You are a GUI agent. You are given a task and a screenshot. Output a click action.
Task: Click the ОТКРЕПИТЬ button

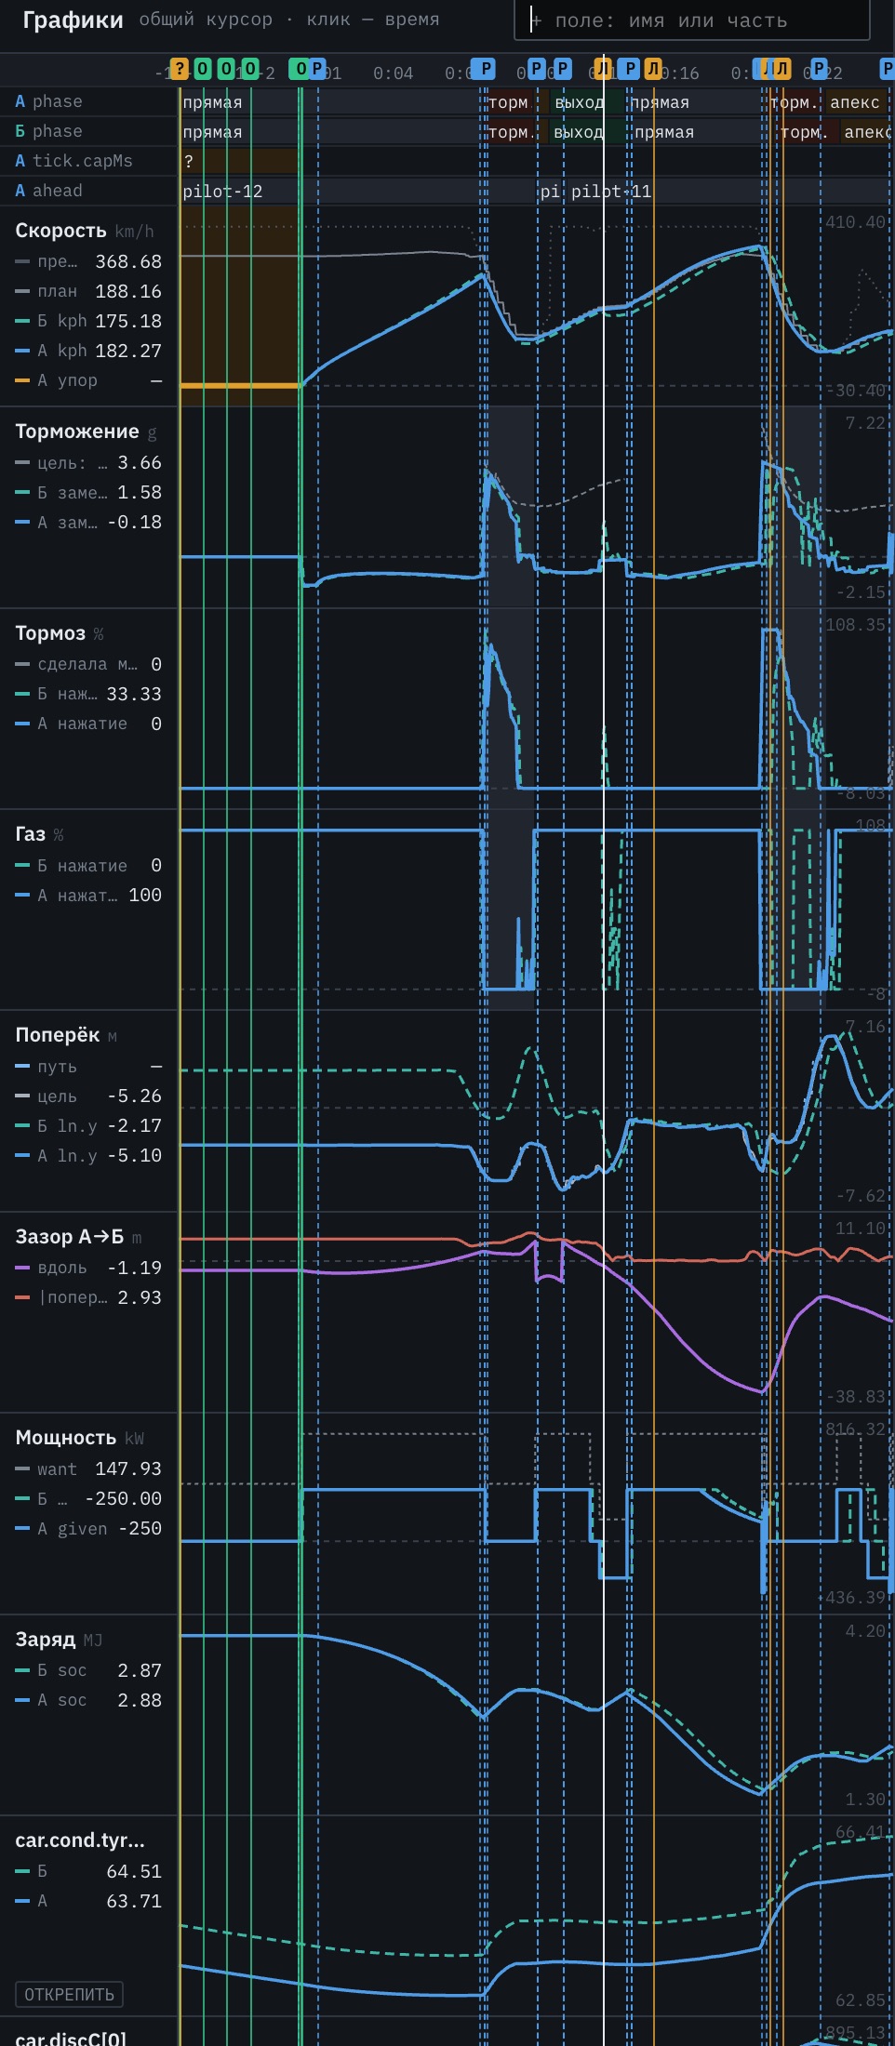tap(69, 1994)
